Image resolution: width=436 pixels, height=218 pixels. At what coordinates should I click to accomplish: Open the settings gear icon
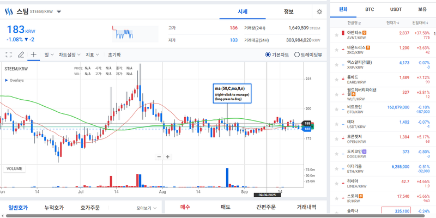point(319,11)
